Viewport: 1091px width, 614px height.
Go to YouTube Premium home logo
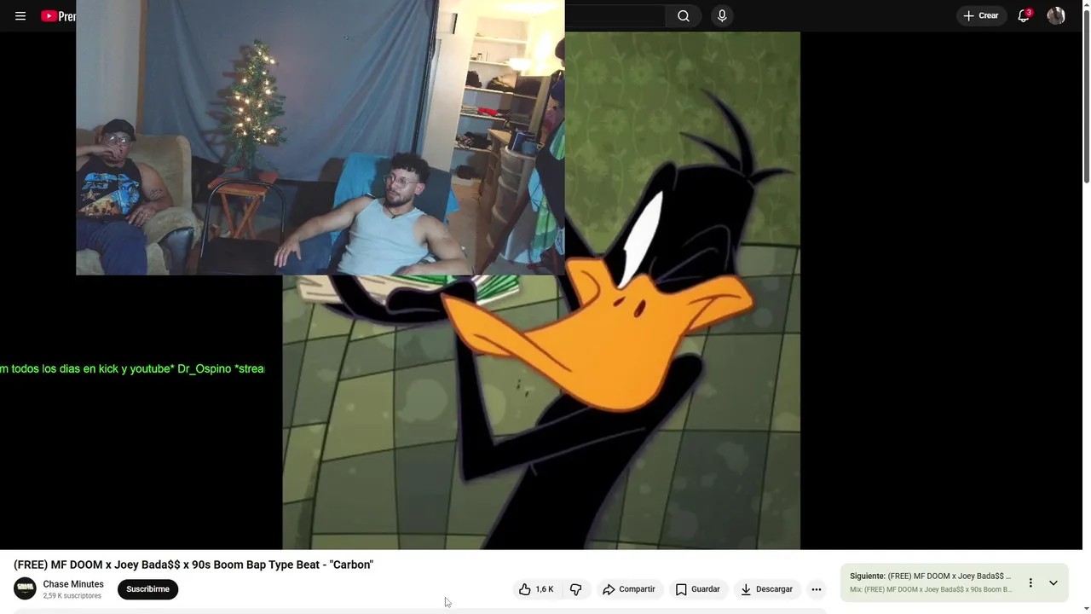coord(59,16)
